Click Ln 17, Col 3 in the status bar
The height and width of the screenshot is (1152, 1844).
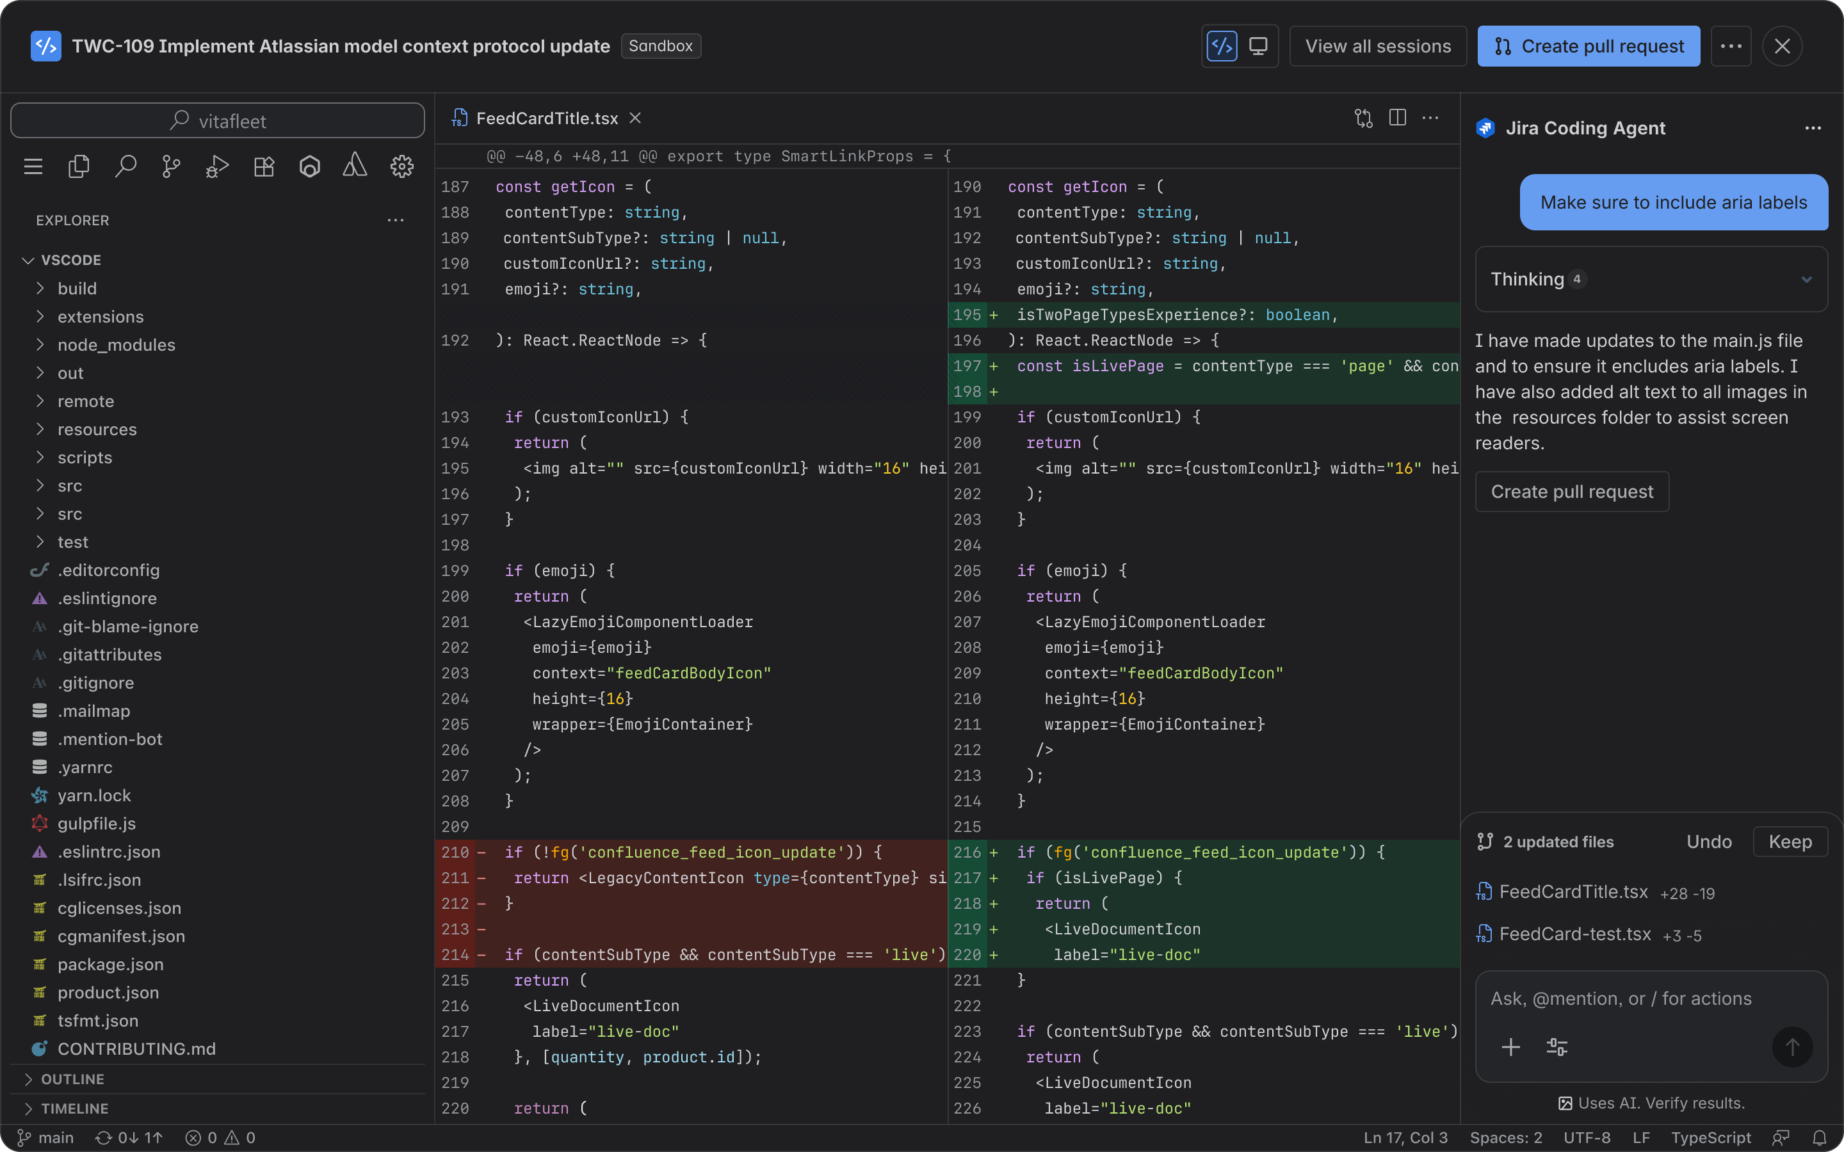point(1405,1137)
